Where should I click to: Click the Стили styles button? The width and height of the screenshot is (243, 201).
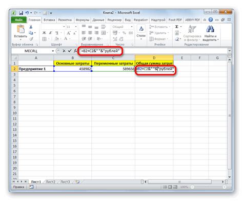(x=141, y=32)
